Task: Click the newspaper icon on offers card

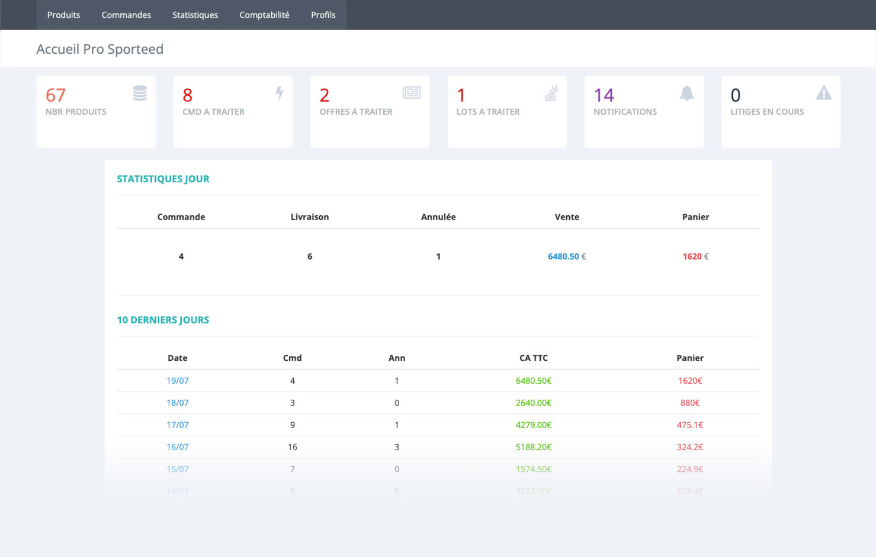Action: click(x=412, y=93)
